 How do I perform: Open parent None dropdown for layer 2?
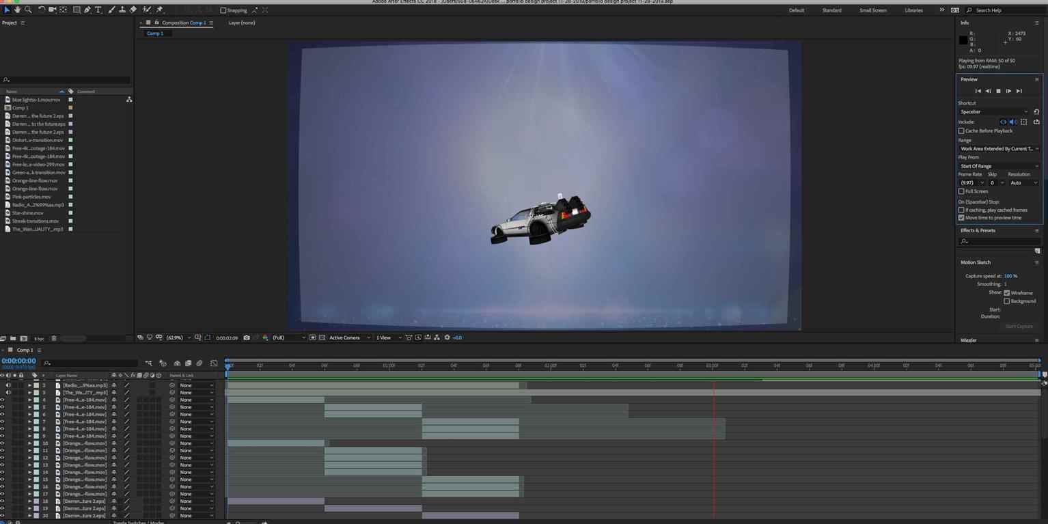[197, 385]
